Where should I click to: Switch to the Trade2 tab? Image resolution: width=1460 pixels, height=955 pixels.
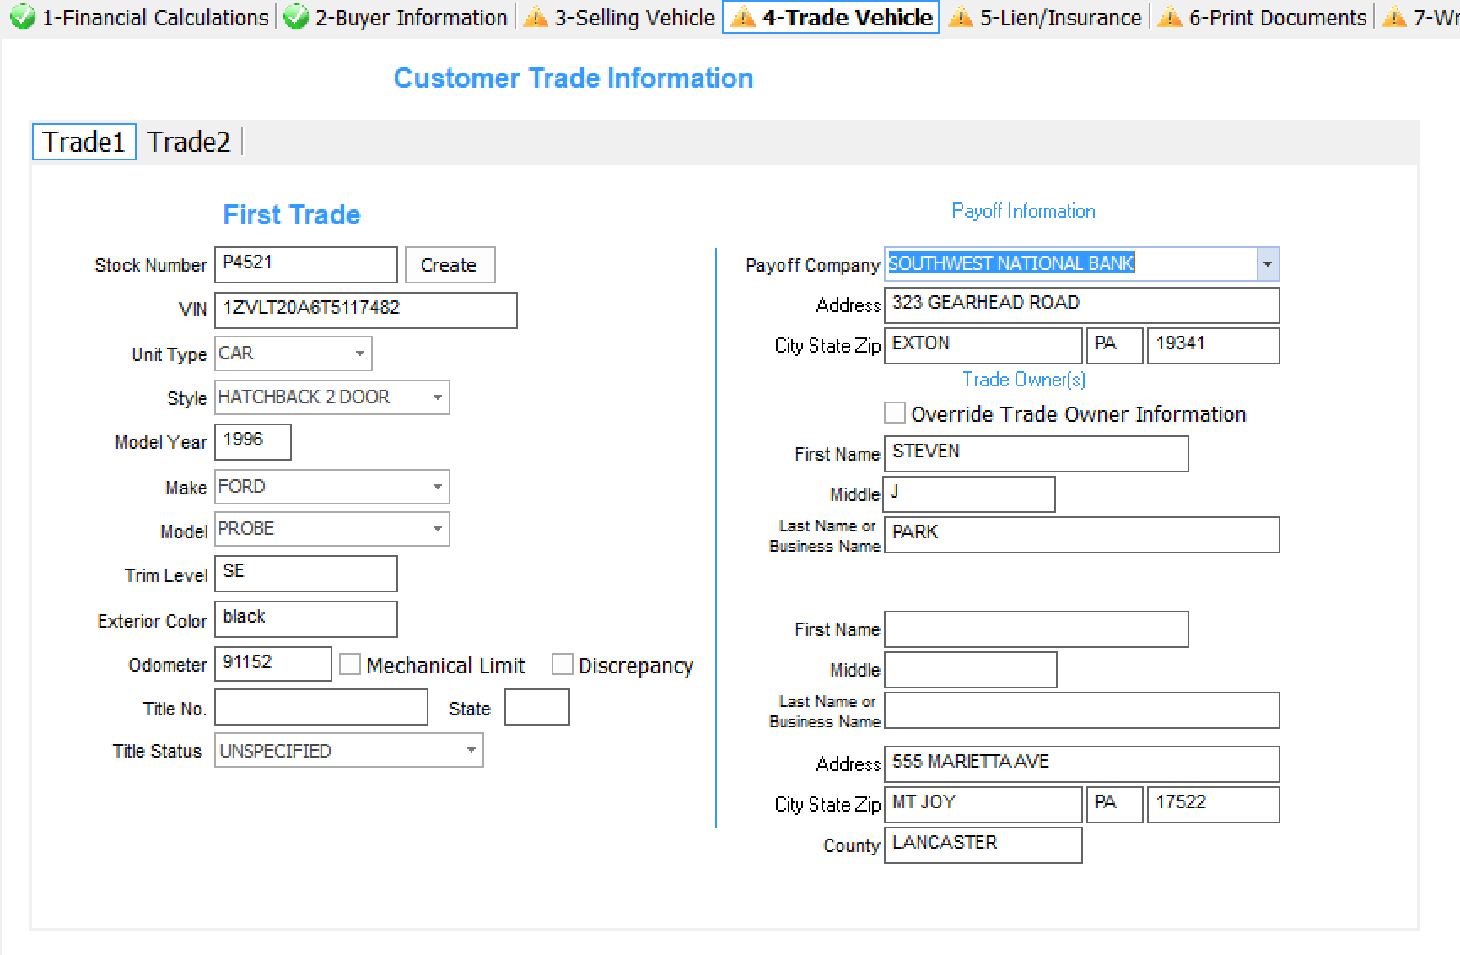pos(188,143)
